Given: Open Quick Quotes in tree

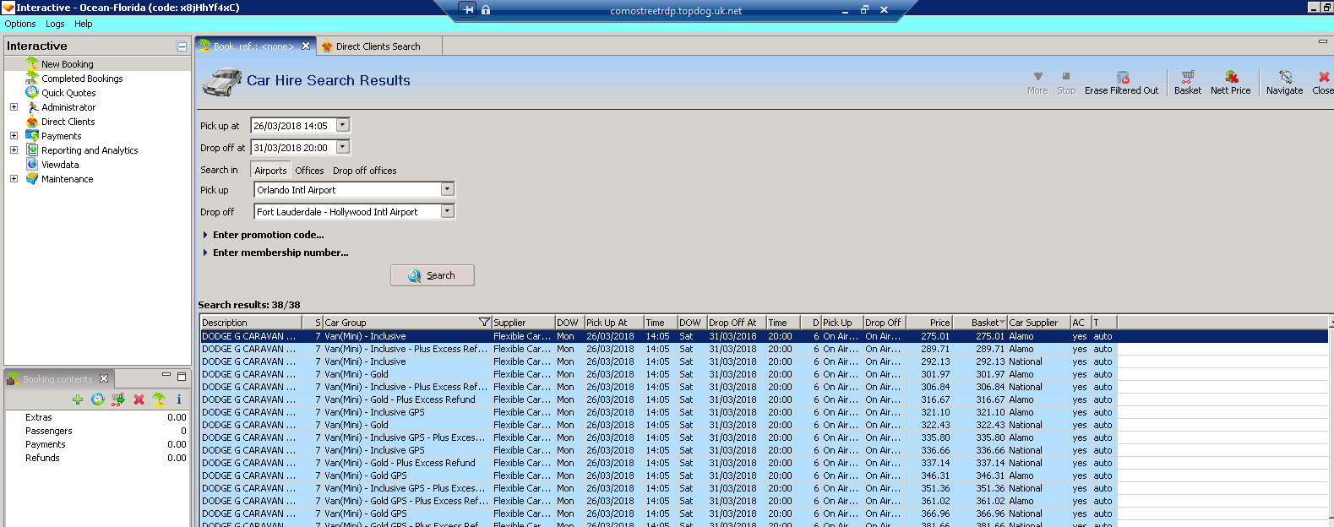Looking at the screenshot, I should (68, 93).
